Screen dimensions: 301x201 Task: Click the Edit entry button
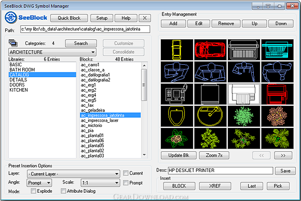(199, 23)
